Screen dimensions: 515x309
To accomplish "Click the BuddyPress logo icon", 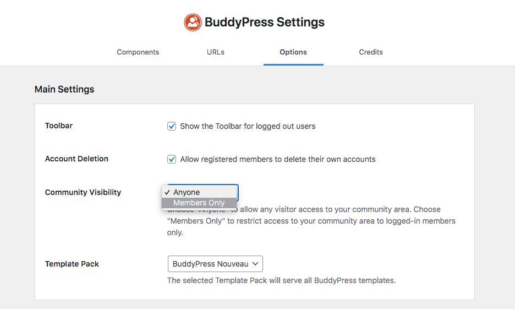I will click(x=193, y=23).
